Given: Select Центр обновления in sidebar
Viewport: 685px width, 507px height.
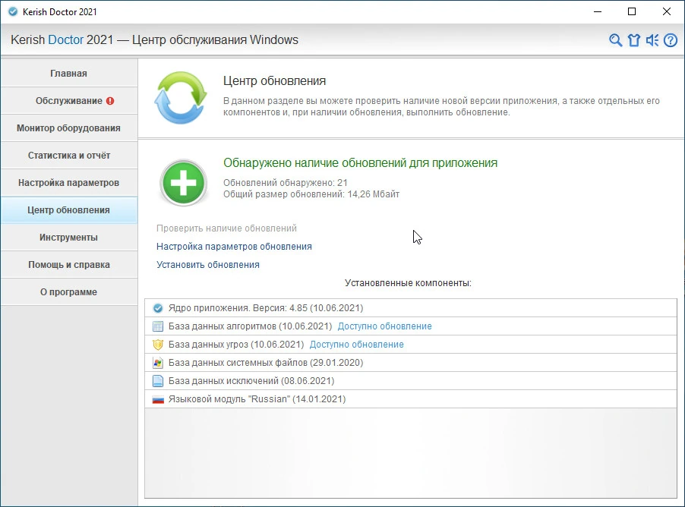Looking at the screenshot, I should tap(69, 210).
